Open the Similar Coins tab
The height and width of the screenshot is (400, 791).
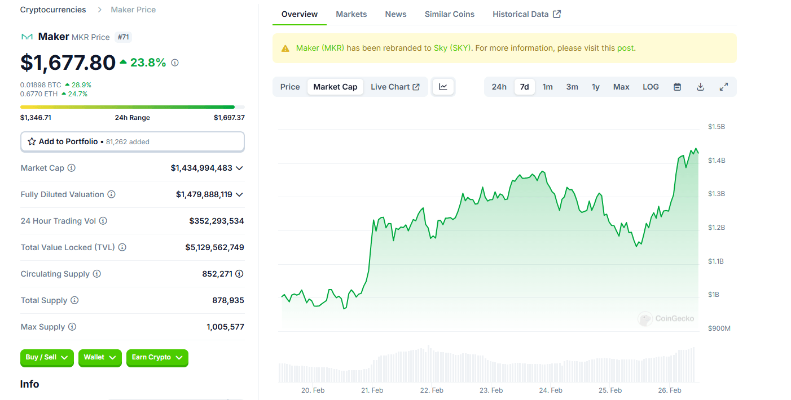coord(449,14)
